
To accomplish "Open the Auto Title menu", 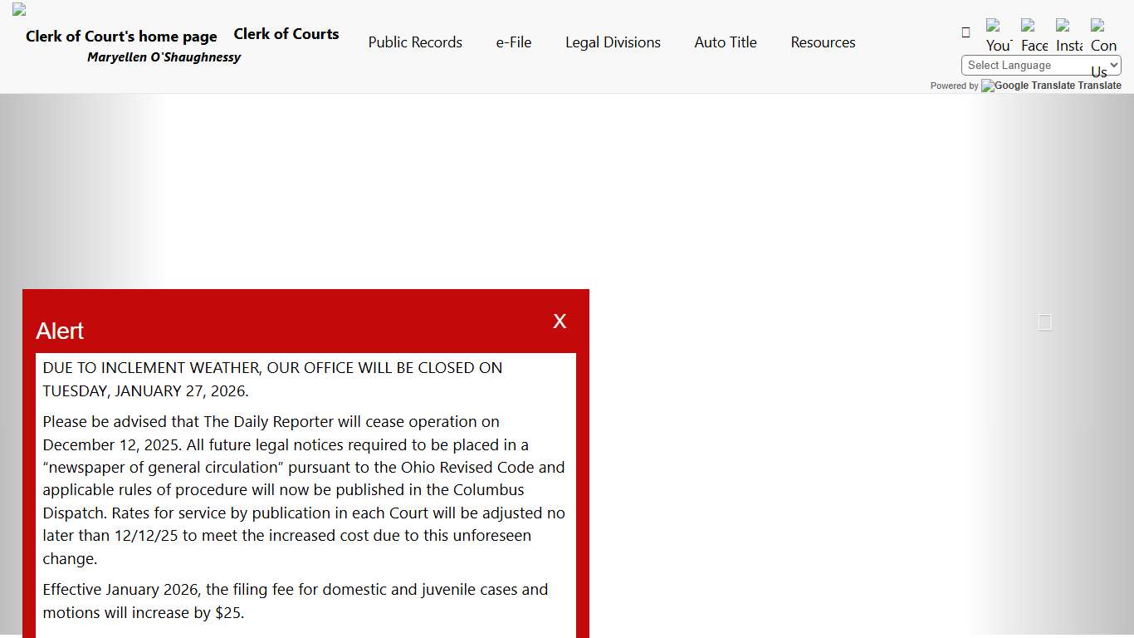I will [726, 42].
